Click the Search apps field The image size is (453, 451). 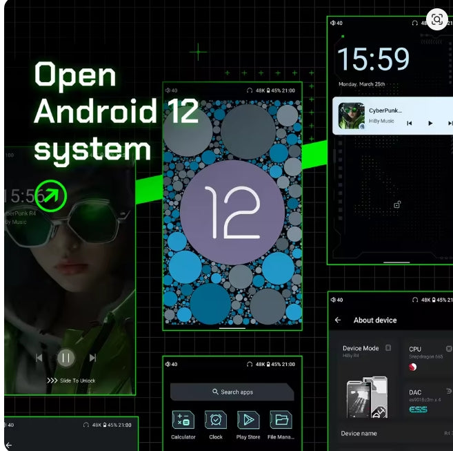[232, 392]
